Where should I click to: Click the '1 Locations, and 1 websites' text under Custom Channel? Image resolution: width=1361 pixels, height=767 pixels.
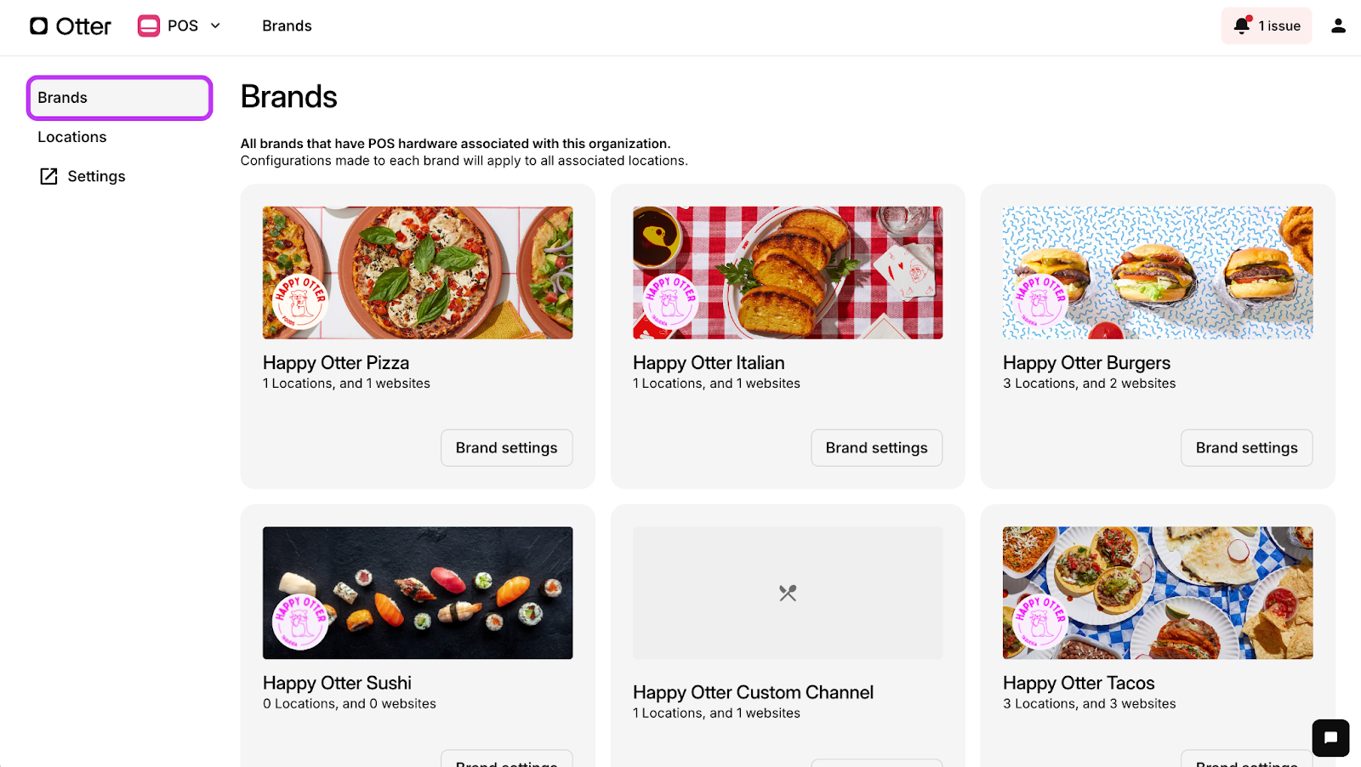[x=716, y=713]
